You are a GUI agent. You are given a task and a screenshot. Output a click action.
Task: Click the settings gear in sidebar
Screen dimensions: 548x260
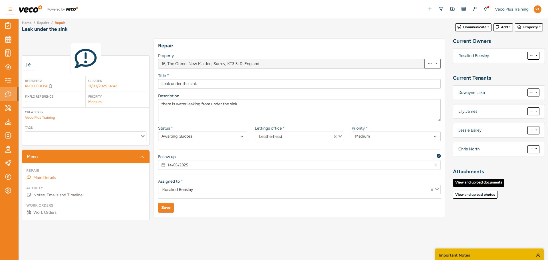[8, 191]
